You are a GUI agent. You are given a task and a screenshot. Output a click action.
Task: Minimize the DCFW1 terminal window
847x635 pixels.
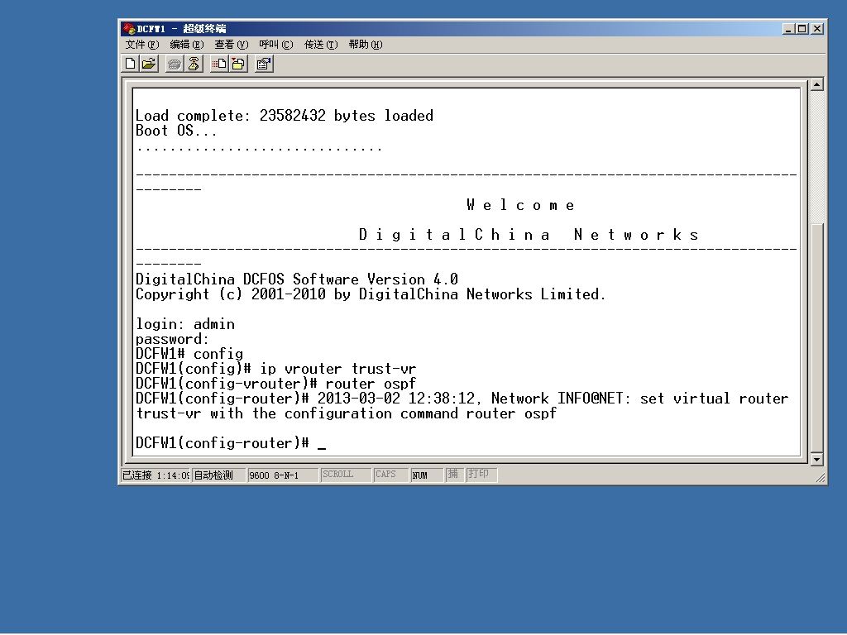click(788, 29)
